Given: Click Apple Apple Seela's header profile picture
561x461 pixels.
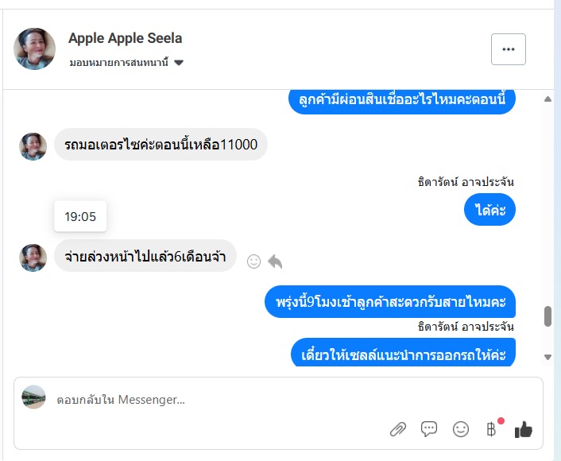Looking at the screenshot, I should pos(35,49).
